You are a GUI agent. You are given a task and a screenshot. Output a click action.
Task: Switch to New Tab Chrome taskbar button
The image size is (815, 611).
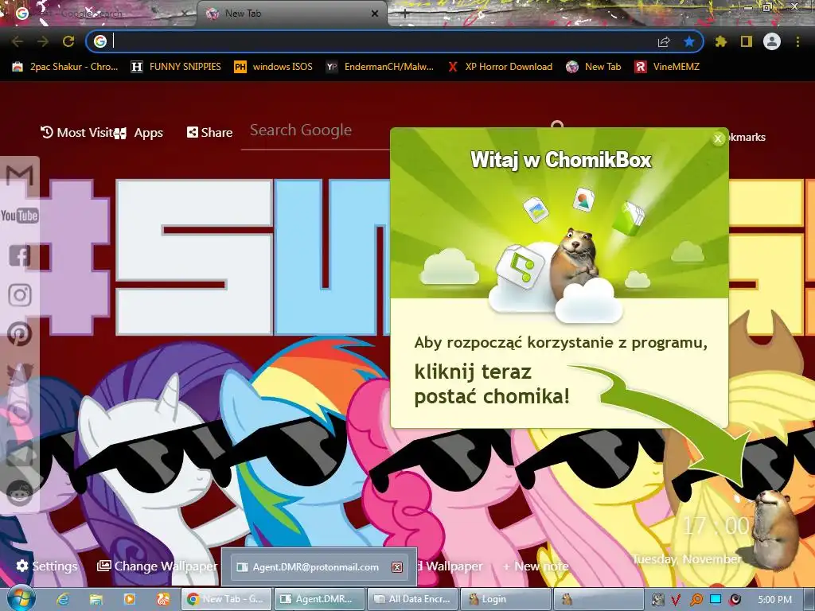pyautogui.click(x=226, y=599)
